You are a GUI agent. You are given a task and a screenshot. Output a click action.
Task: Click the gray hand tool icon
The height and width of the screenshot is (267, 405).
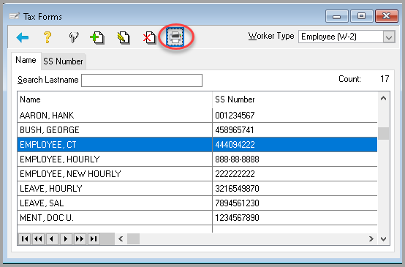pos(74,37)
